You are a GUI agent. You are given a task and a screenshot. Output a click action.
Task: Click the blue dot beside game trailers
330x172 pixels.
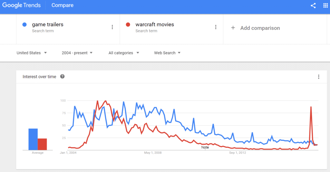(x=24, y=24)
